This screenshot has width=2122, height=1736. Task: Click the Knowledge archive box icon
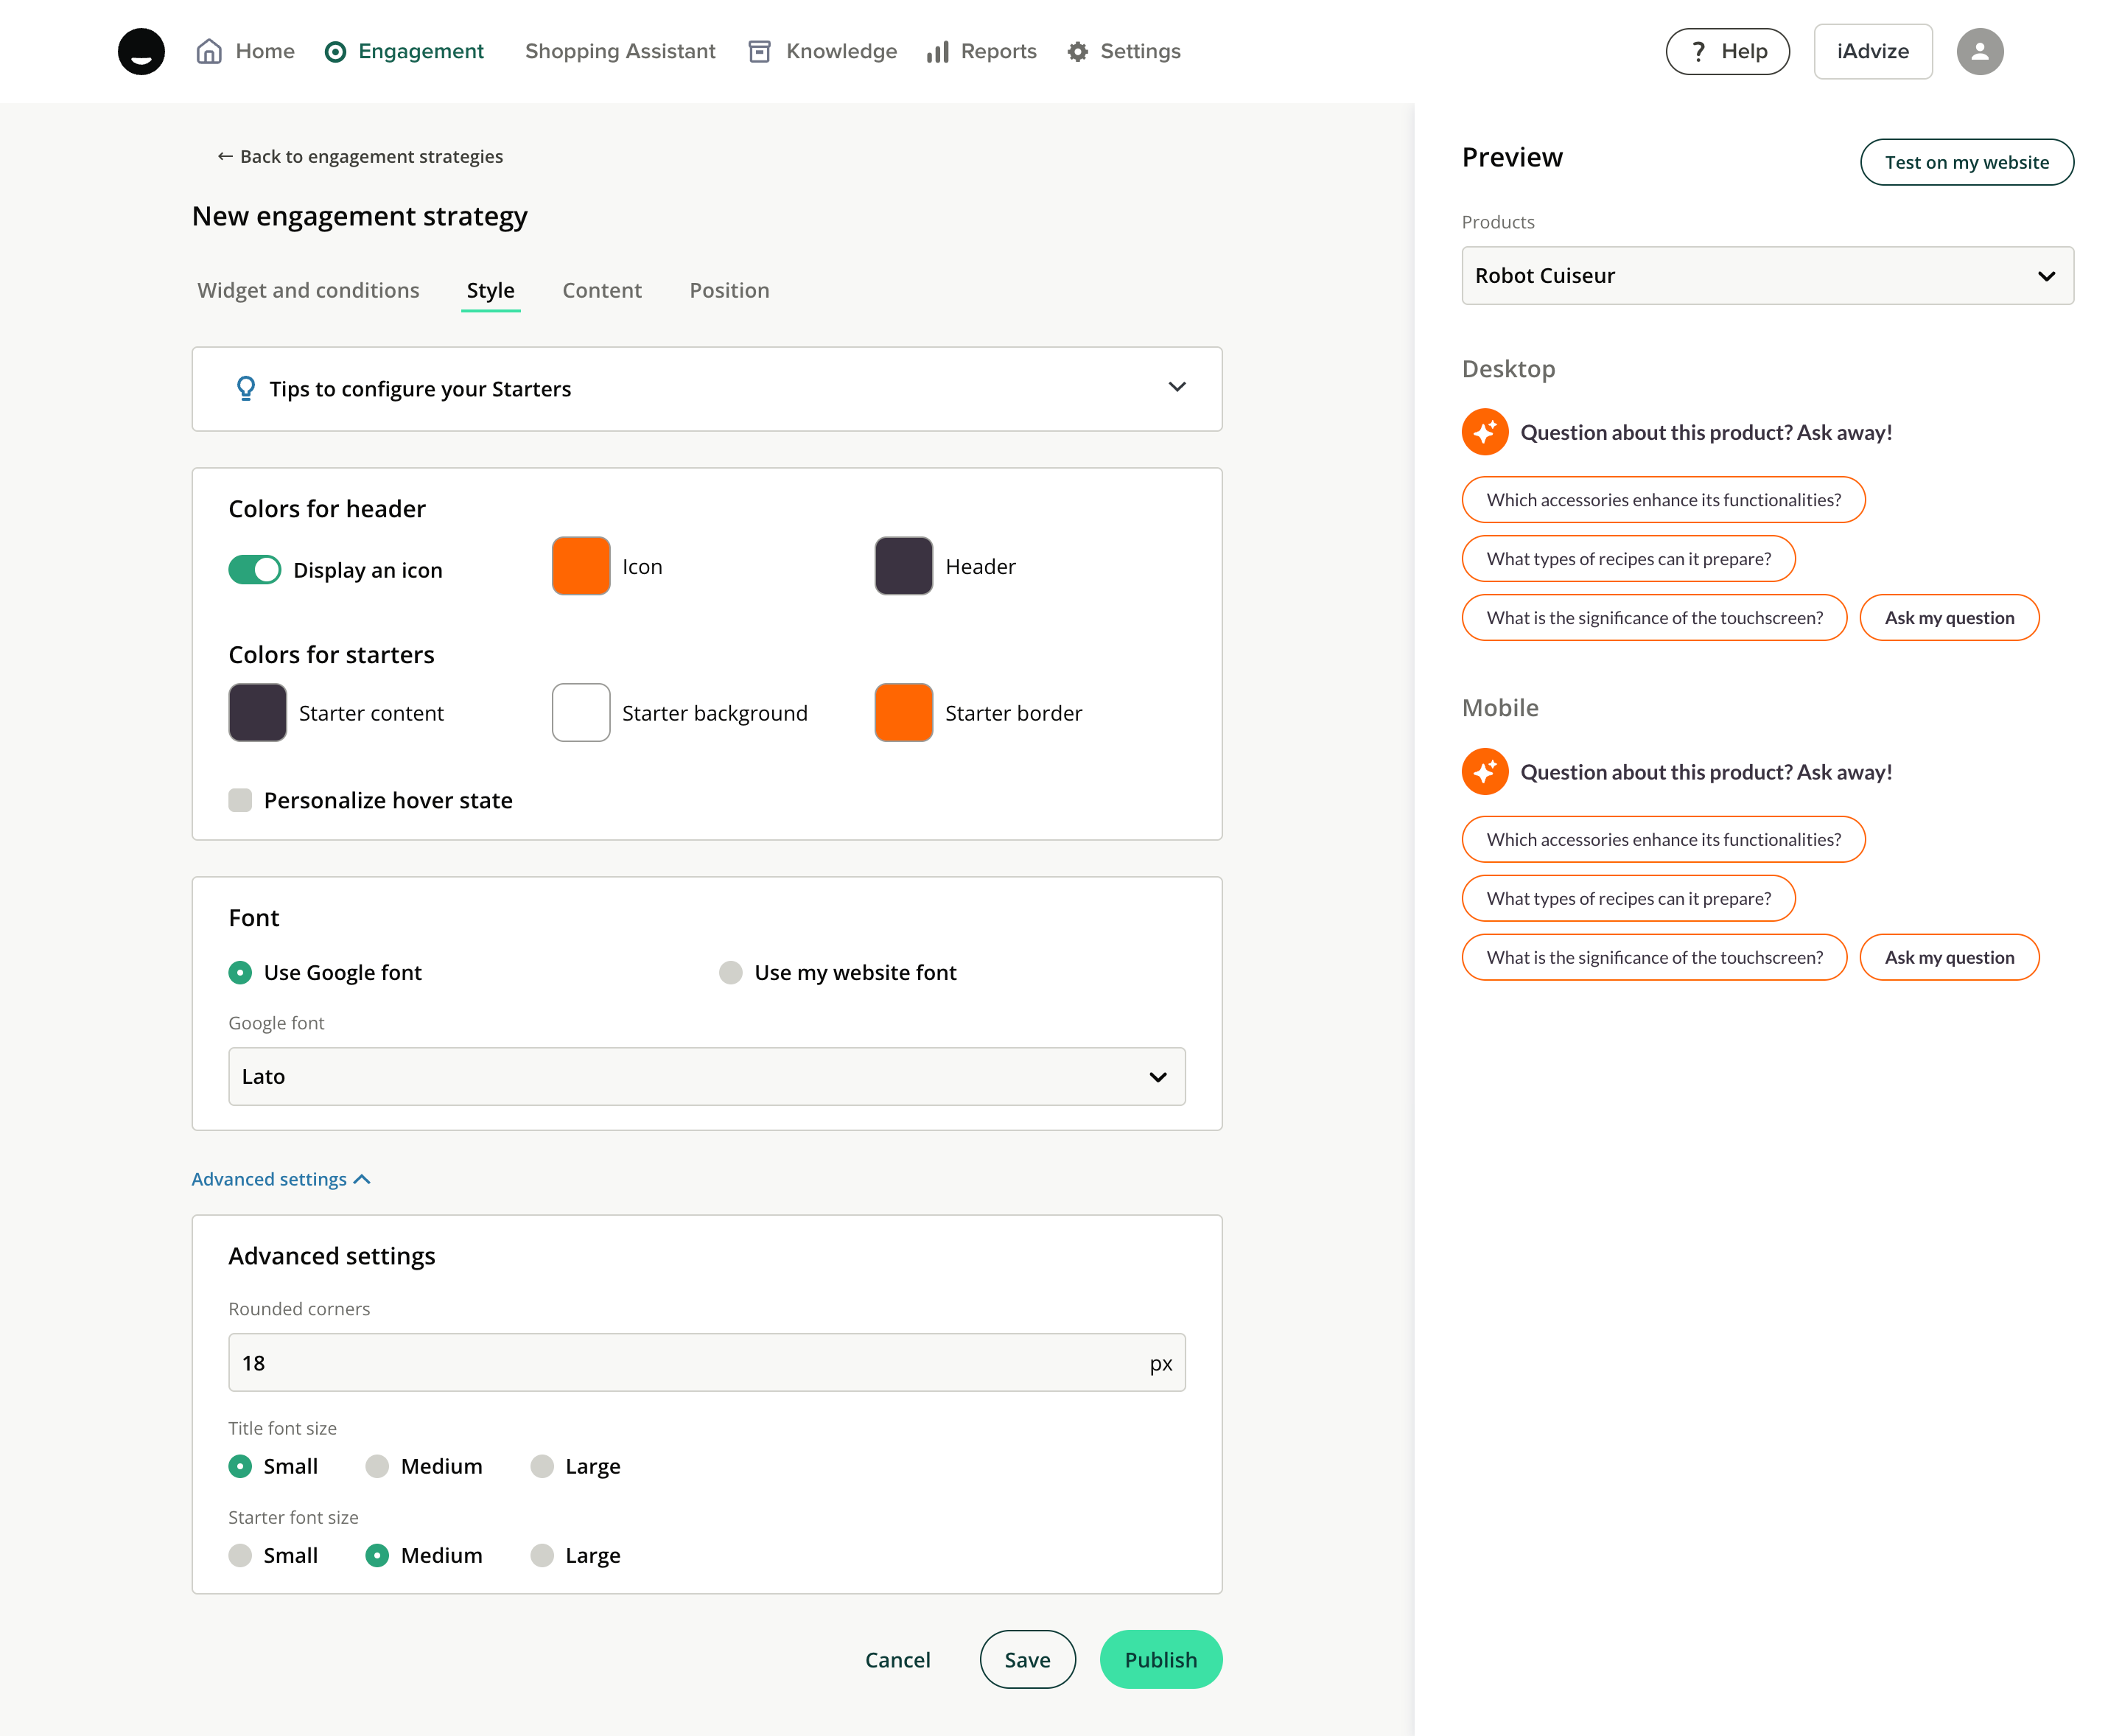pos(759,52)
